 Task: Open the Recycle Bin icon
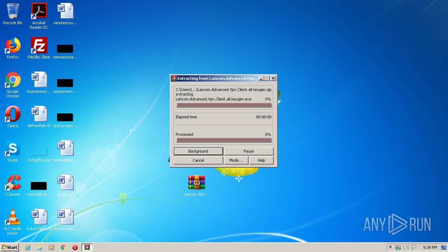(13, 14)
